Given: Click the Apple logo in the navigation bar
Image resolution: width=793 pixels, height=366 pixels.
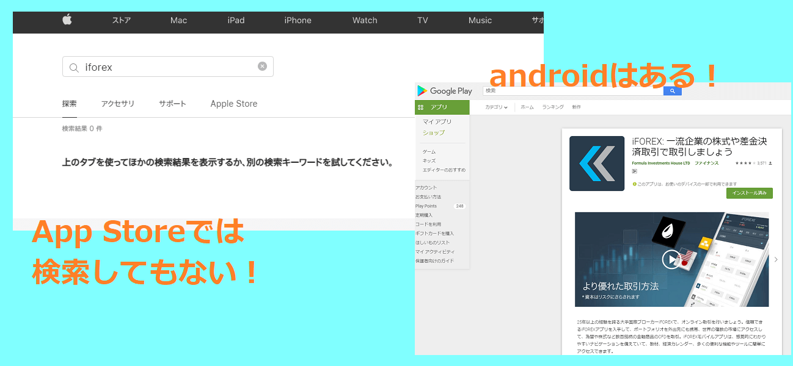Looking at the screenshot, I should click(x=67, y=20).
